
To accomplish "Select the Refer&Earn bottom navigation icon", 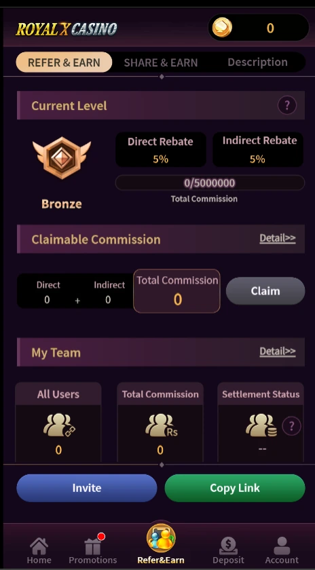I will [161, 538].
